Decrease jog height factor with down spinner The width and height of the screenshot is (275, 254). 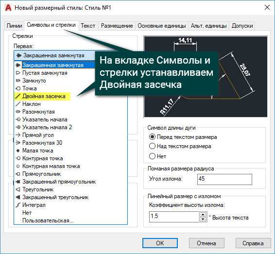[x=203, y=219]
